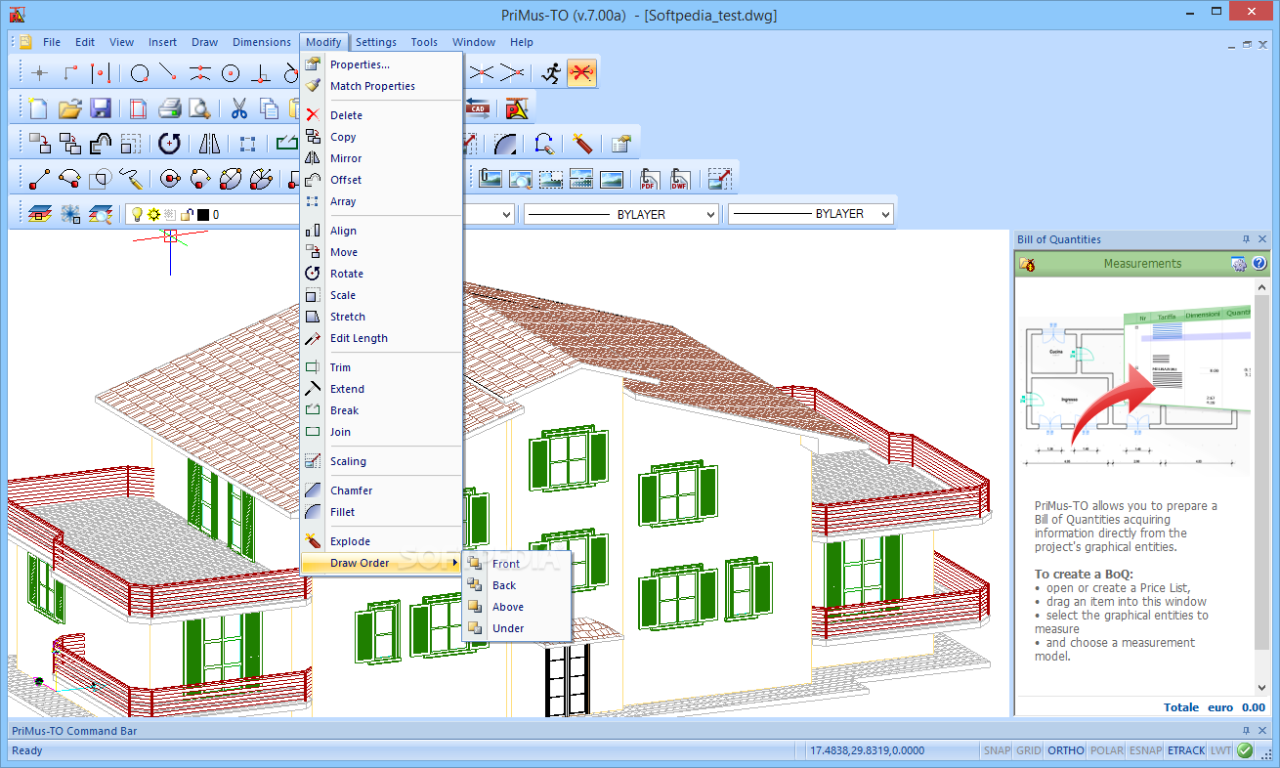Image resolution: width=1280 pixels, height=768 pixels.
Task: Click the Open file folder icon
Action: pos(69,108)
